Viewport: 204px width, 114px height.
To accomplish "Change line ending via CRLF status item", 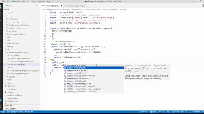I will pos(168,112).
